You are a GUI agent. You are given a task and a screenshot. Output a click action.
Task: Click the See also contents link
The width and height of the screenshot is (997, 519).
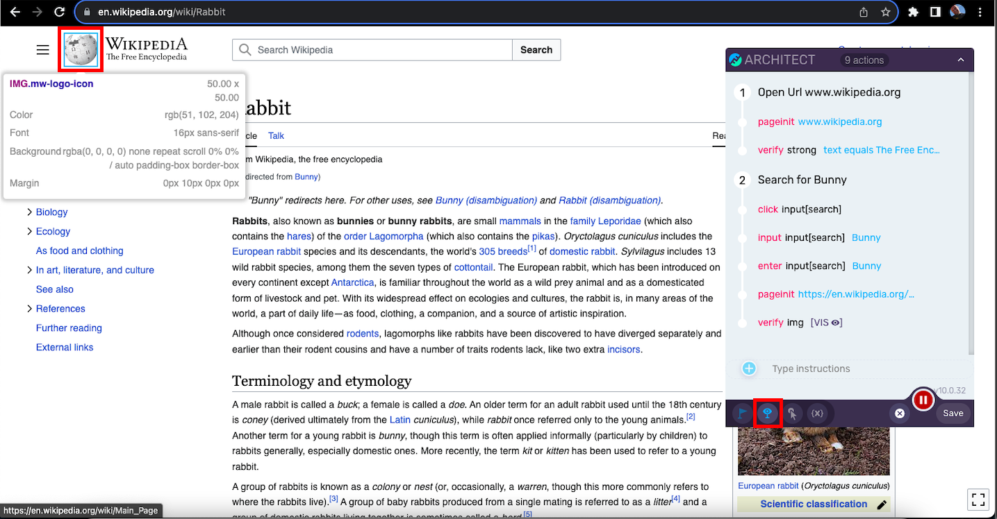55,290
